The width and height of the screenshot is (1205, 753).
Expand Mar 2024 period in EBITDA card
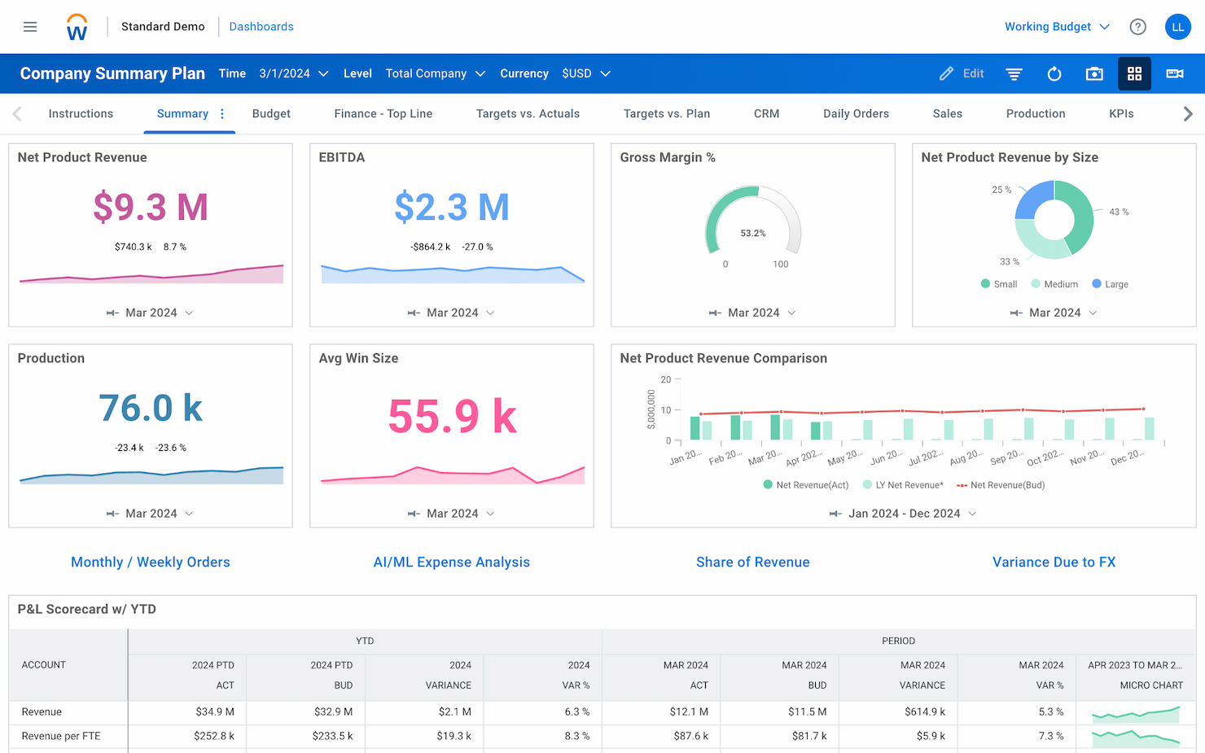[x=461, y=313]
